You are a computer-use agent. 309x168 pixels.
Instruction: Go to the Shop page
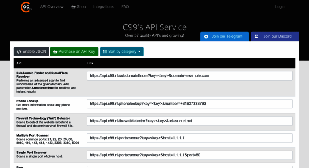78,7
